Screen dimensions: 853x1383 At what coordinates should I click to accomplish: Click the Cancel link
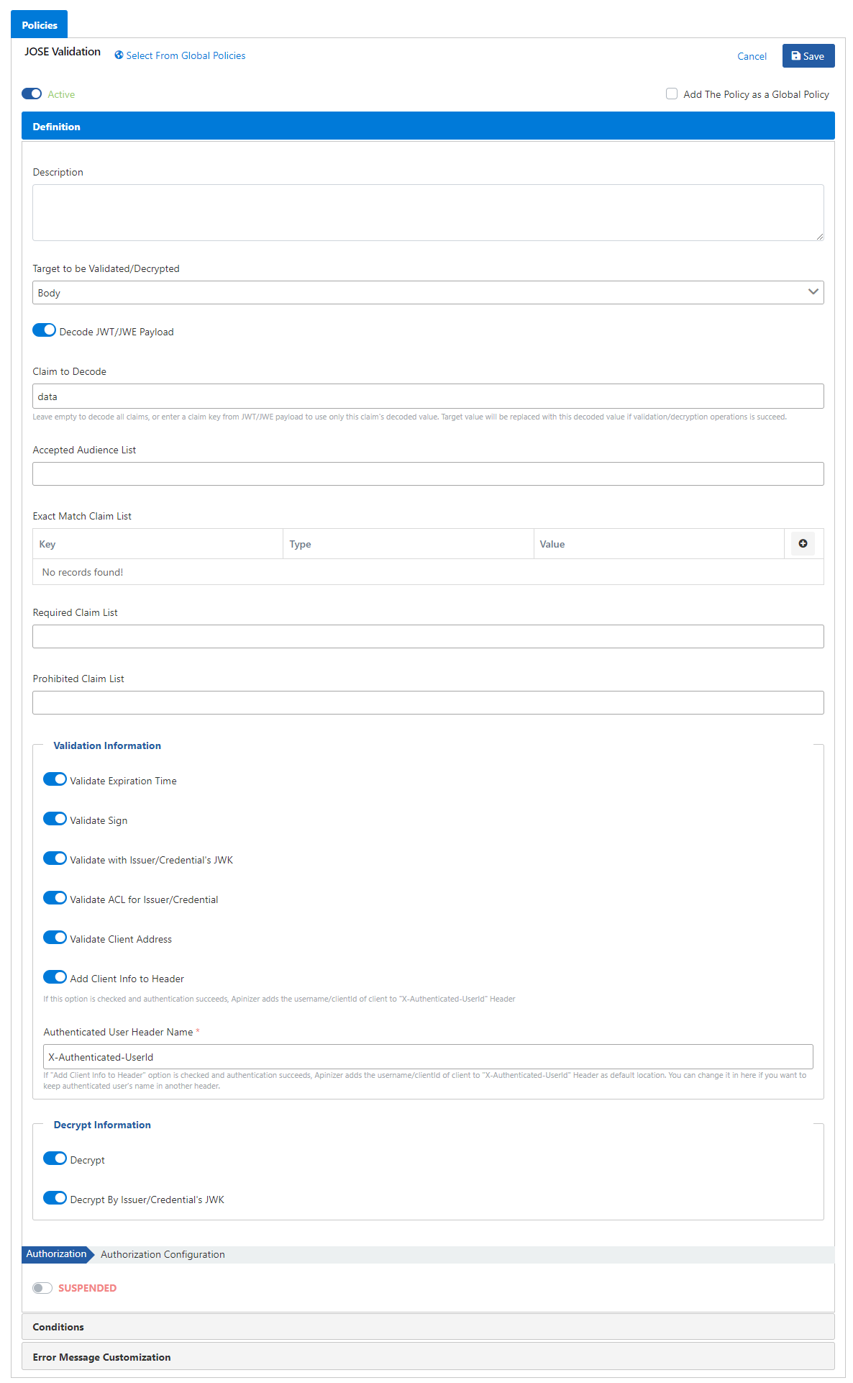click(x=752, y=56)
